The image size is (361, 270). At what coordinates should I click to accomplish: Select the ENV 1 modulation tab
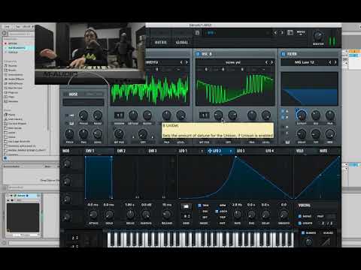point(90,151)
